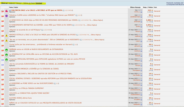Viewport: 184px width, 107px height.
Task: Open thread 'Trump lucha por los americanos'
Action: point(41,45)
